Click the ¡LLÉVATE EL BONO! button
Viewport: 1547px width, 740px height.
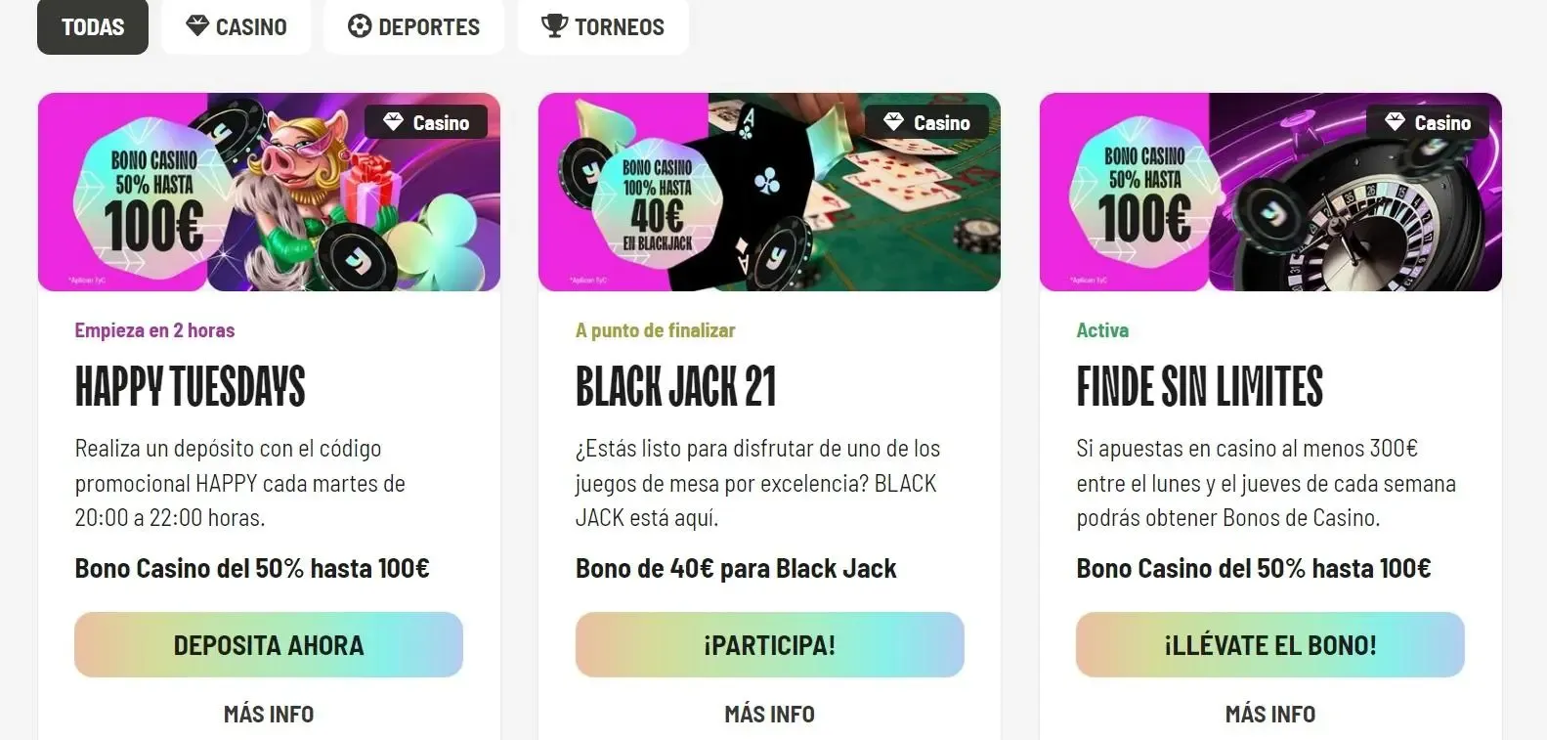(x=1270, y=645)
